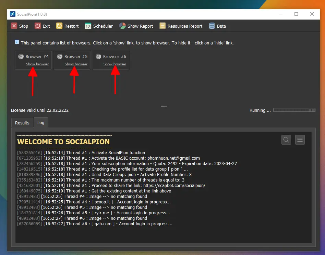The width and height of the screenshot is (325, 255).
Task: Click the Browser #6 label
Action: pyautogui.click(x=115, y=57)
